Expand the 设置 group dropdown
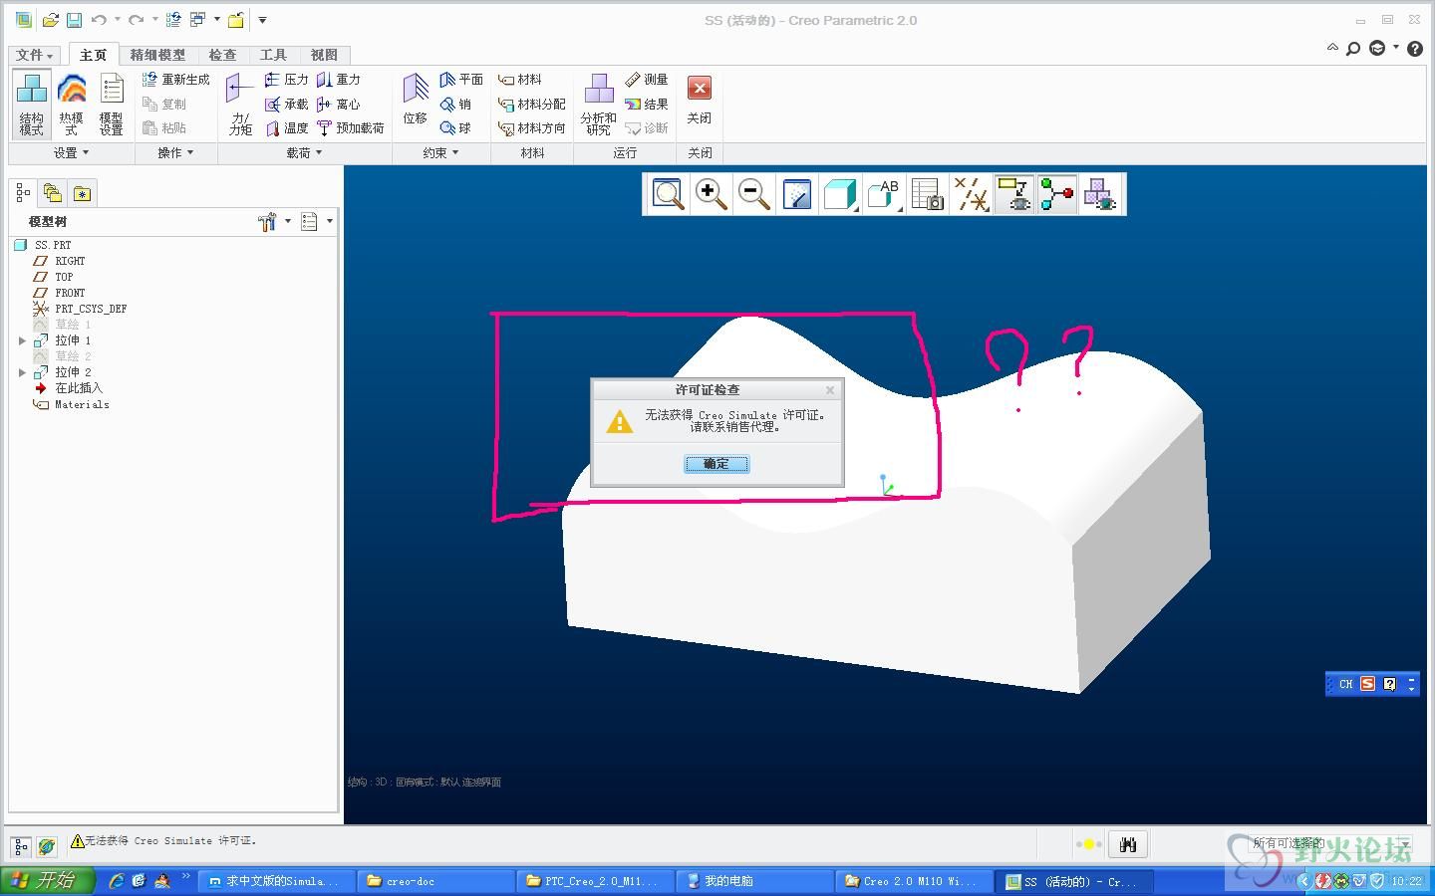This screenshot has height=896, width=1435. point(72,152)
